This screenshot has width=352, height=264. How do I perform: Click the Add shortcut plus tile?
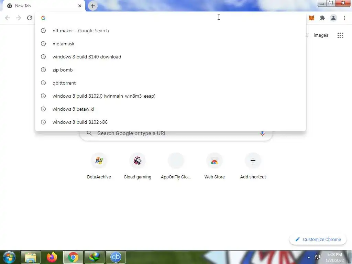253,166
